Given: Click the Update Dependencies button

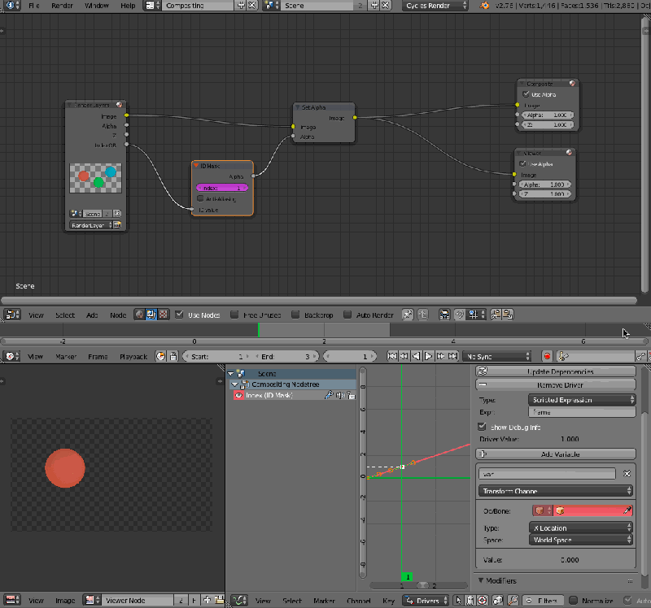Looking at the screenshot, I should [556, 371].
